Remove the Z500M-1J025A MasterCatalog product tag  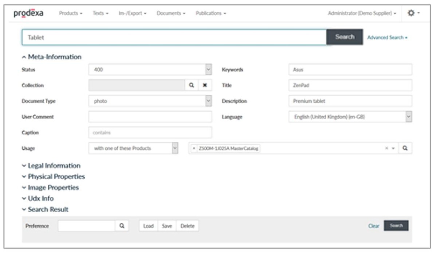click(194, 148)
